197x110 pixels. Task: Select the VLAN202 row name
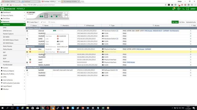tap(42, 75)
